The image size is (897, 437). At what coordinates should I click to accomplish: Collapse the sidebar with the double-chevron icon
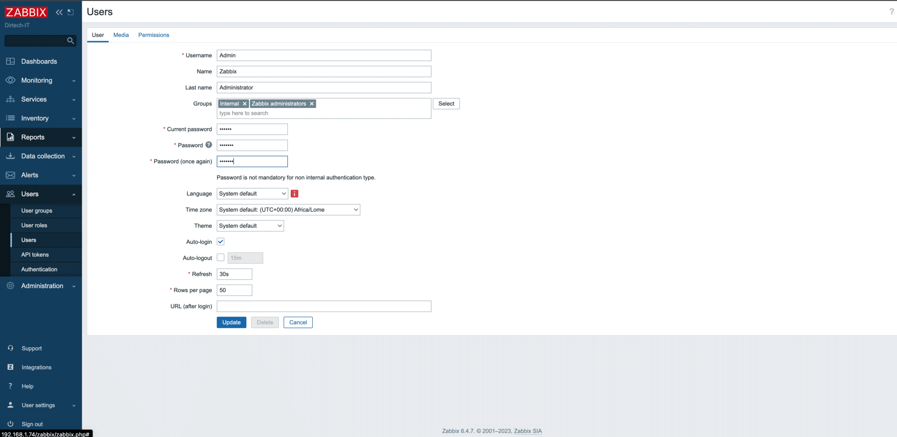[x=59, y=12]
